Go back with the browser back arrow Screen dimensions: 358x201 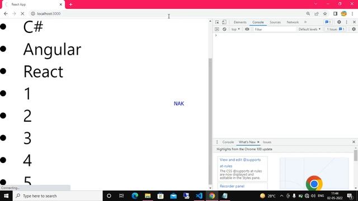pyautogui.click(x=6, y=13)
